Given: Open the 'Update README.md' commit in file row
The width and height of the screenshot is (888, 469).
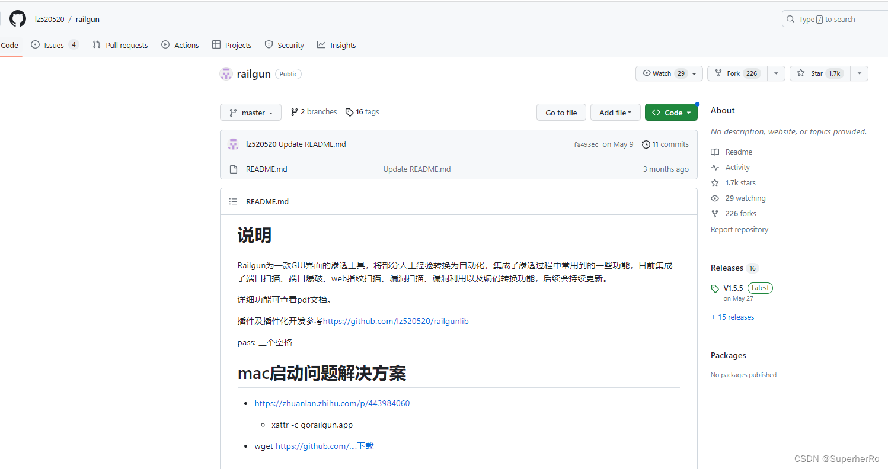Looking at the screenshot, I should 417,169.
